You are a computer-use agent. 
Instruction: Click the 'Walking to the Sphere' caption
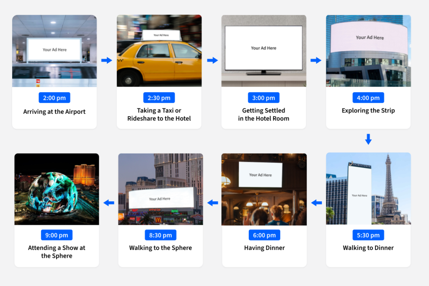click(x=160, y=248)
